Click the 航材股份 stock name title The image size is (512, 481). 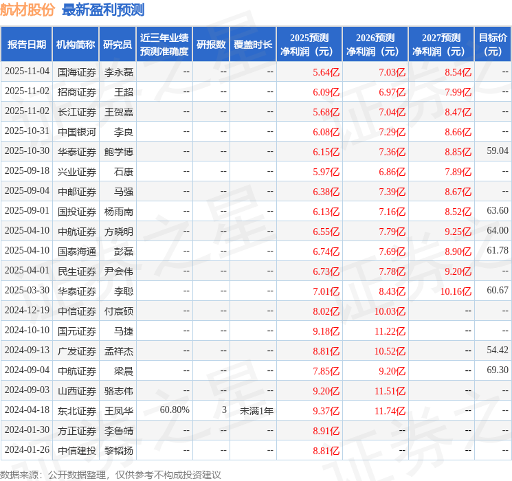click(x=28, y=10)
